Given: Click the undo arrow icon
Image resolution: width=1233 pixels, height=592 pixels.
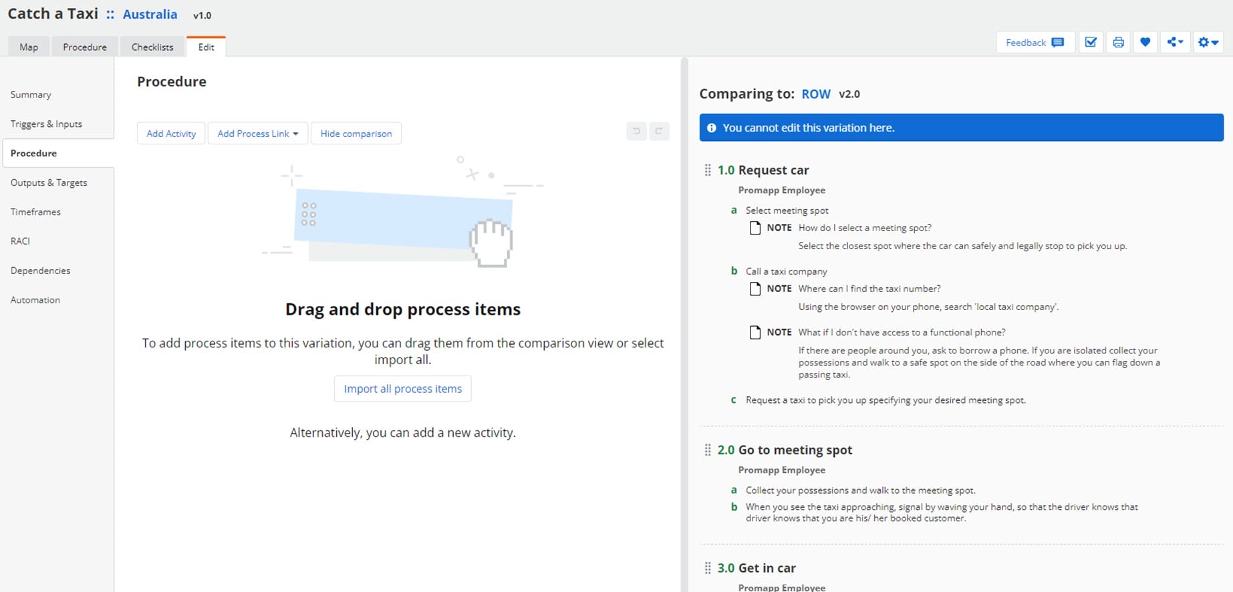Looking at the screenshot, I should point(636,132).
